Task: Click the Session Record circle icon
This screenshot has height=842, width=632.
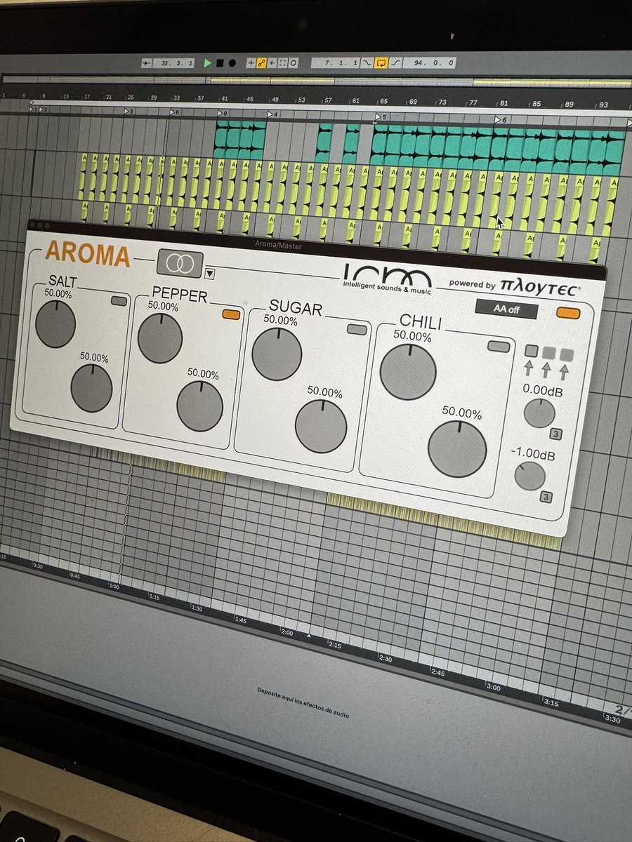Action: (x=294, y=62)
